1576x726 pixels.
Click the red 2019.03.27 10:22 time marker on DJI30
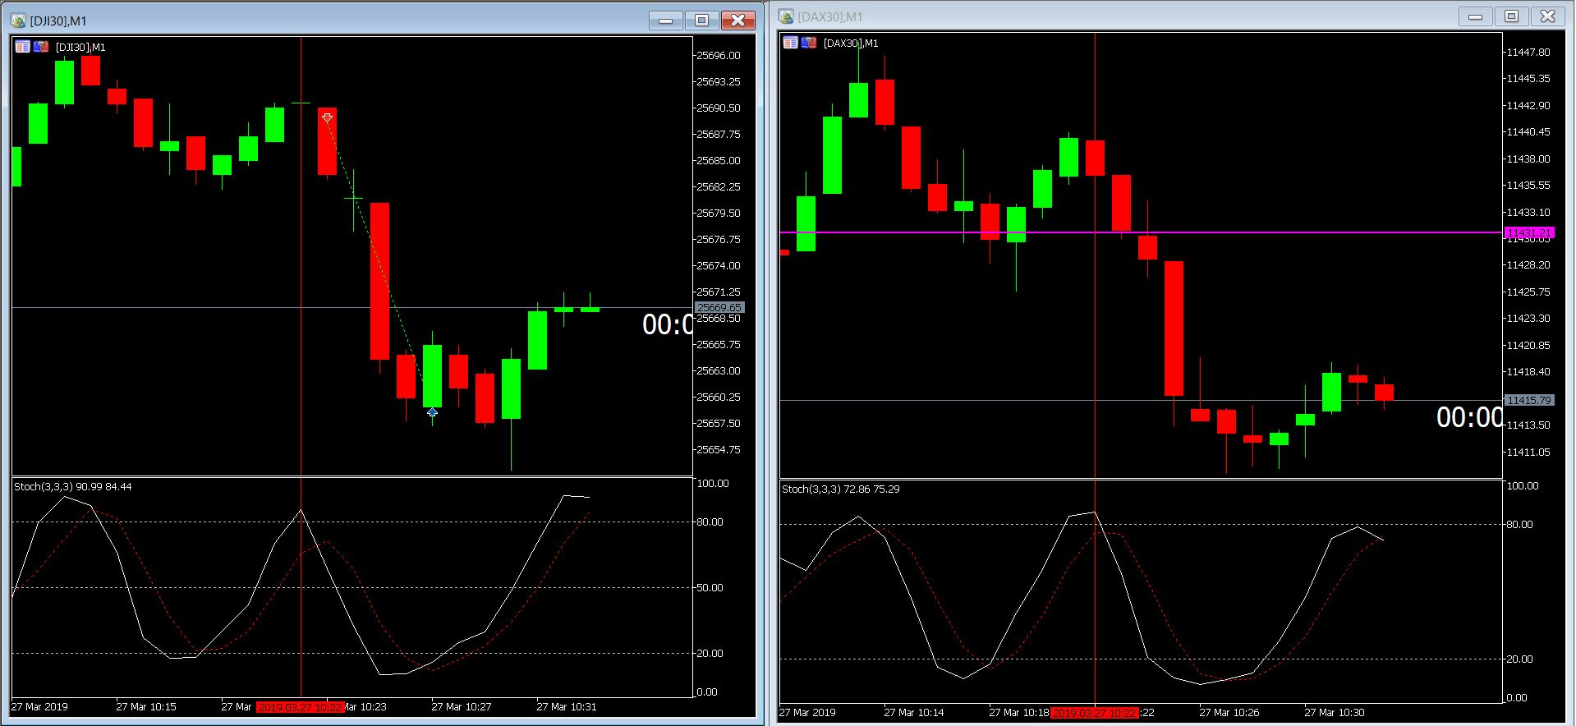[x=300, y=707]
